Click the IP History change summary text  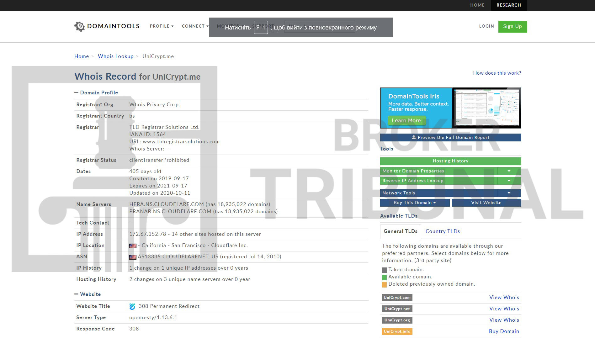click(x=189, y=268)
